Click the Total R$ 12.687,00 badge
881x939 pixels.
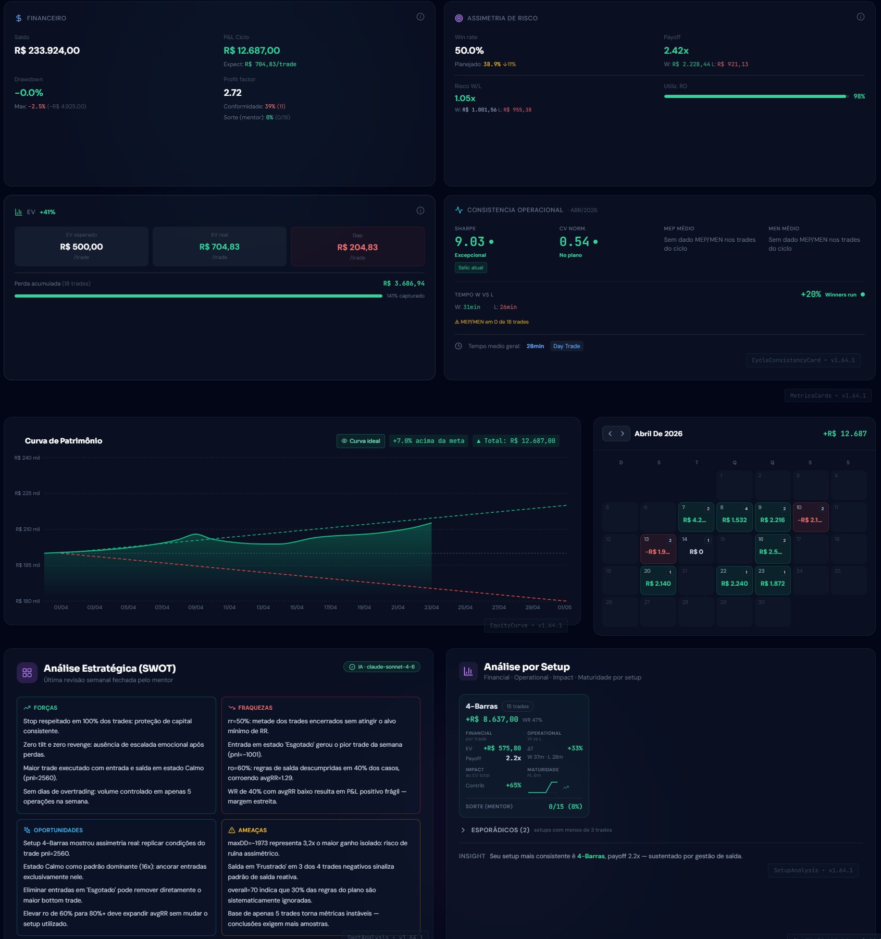tap(516, 441)
